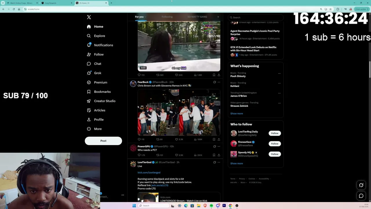Click the X search field
The width and height of the screenshot is (371, 209).
(x=255, y=17)
